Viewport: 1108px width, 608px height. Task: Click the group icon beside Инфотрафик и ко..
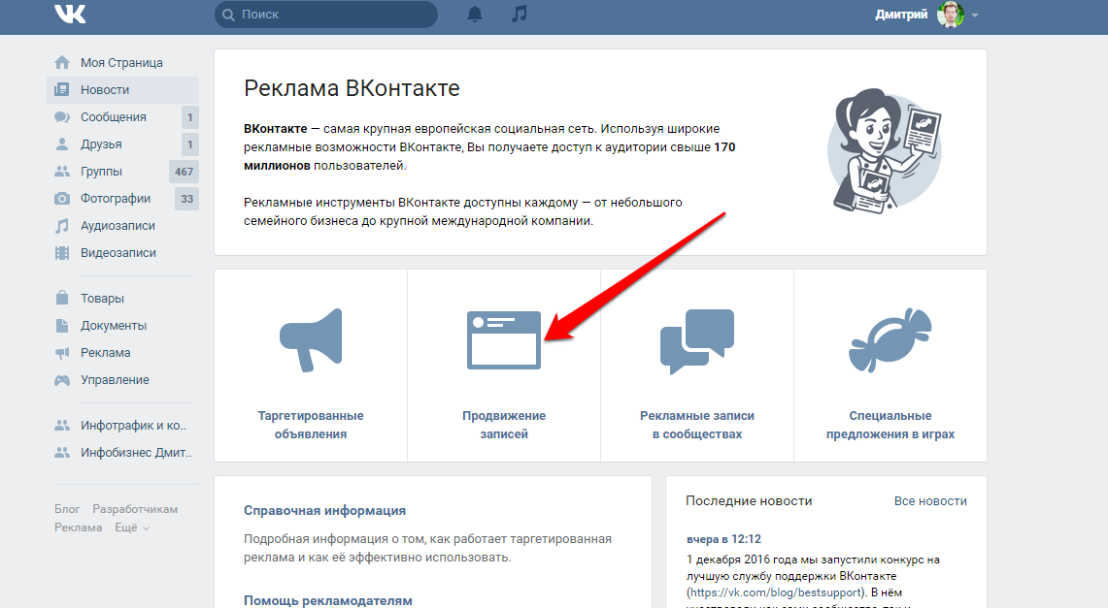coord(62,426)
